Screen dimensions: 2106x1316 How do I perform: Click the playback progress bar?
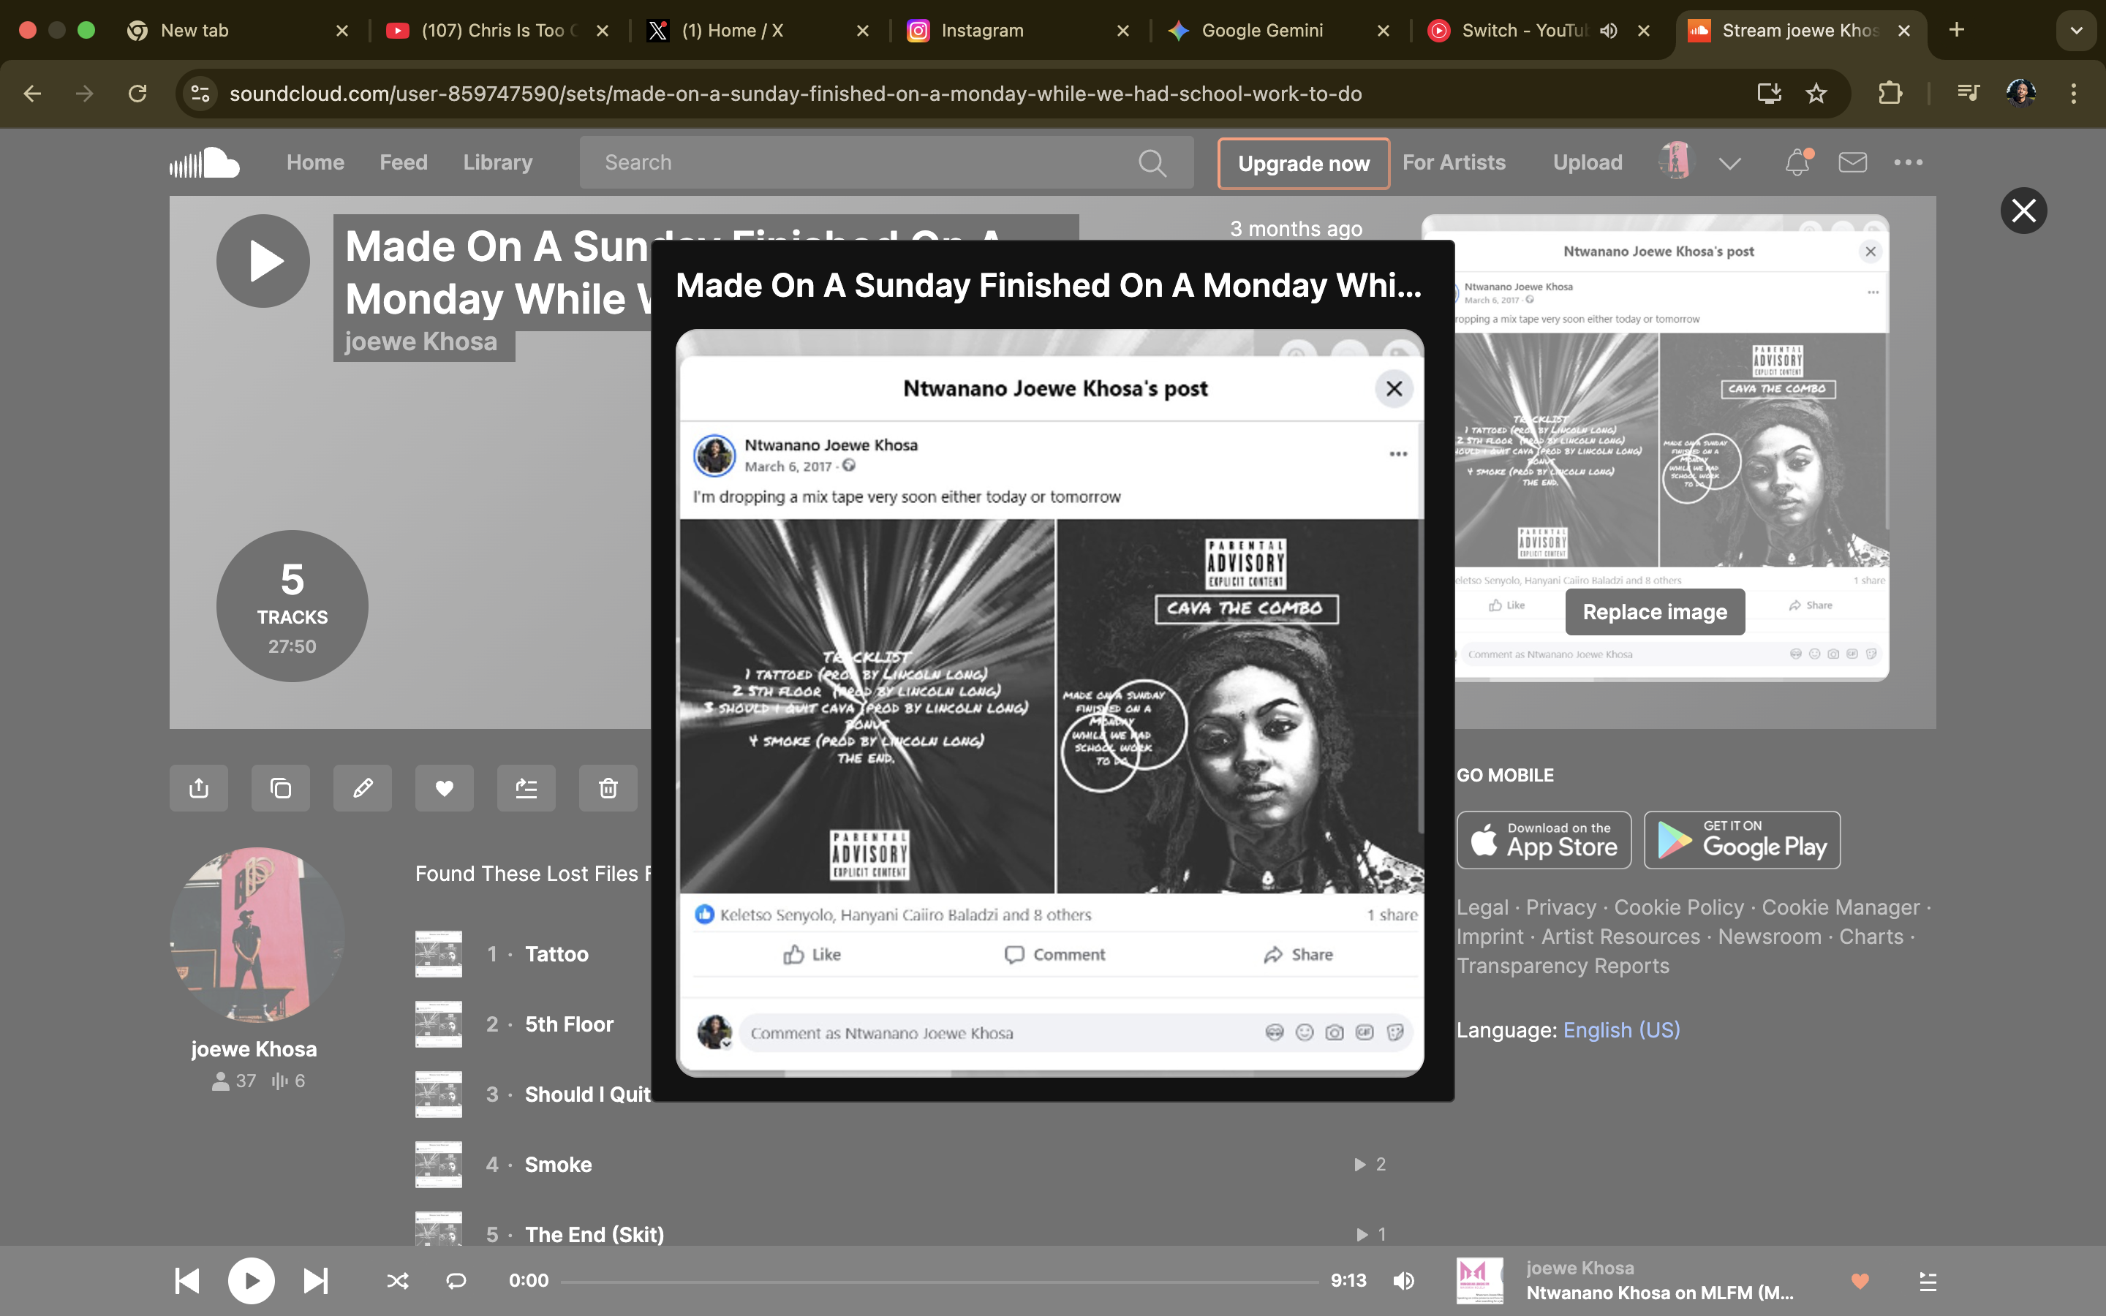pos(940,1281)
